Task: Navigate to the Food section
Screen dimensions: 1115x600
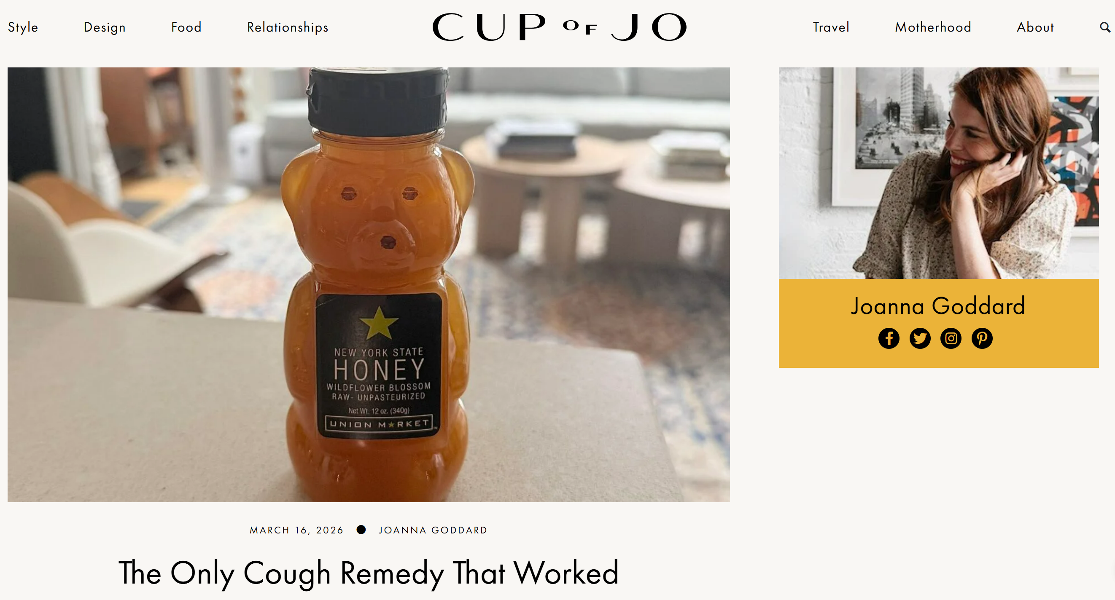Action: click(x=186, y=27)
